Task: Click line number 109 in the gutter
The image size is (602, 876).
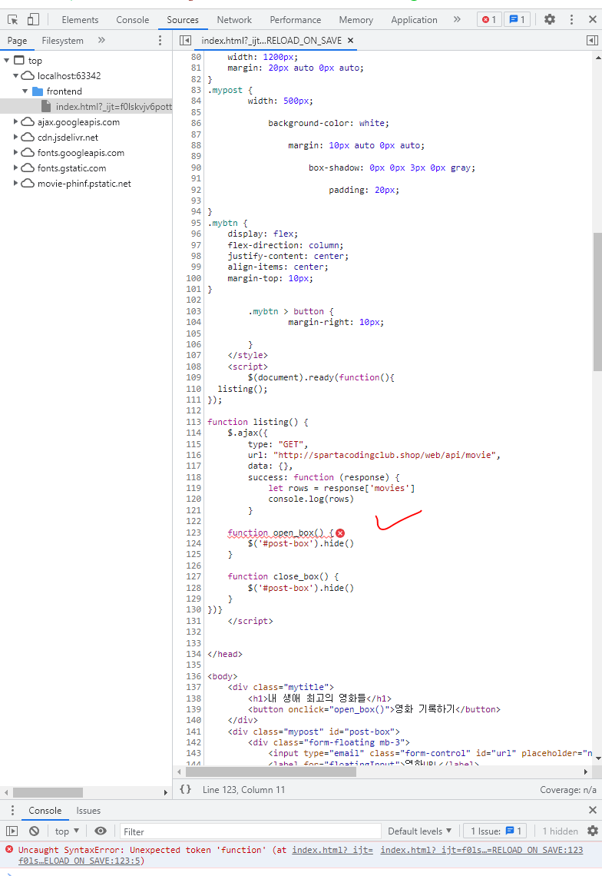Action: 193,377
